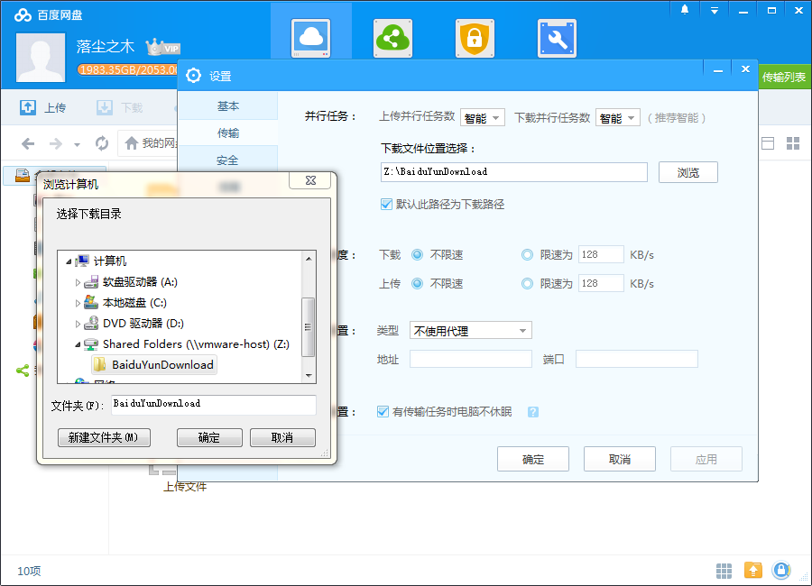Expand the floppy drive (A:) node
Viewport: 812px width, 586px height.
[x=78, y=282]
